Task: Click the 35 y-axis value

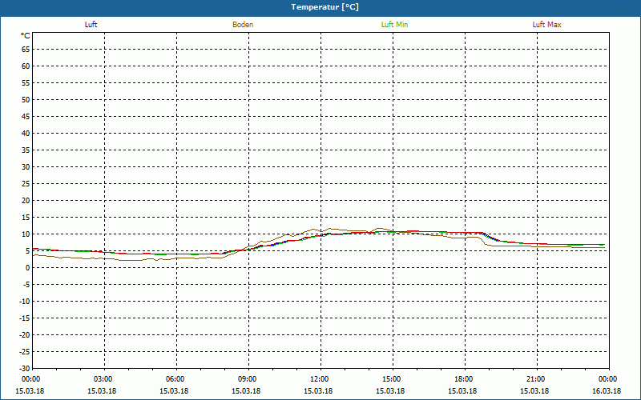Action: tap(26, 150)
